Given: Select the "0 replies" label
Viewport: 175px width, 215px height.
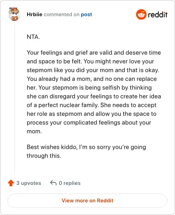Looking at the screenshot, I should tap(70, 183).
